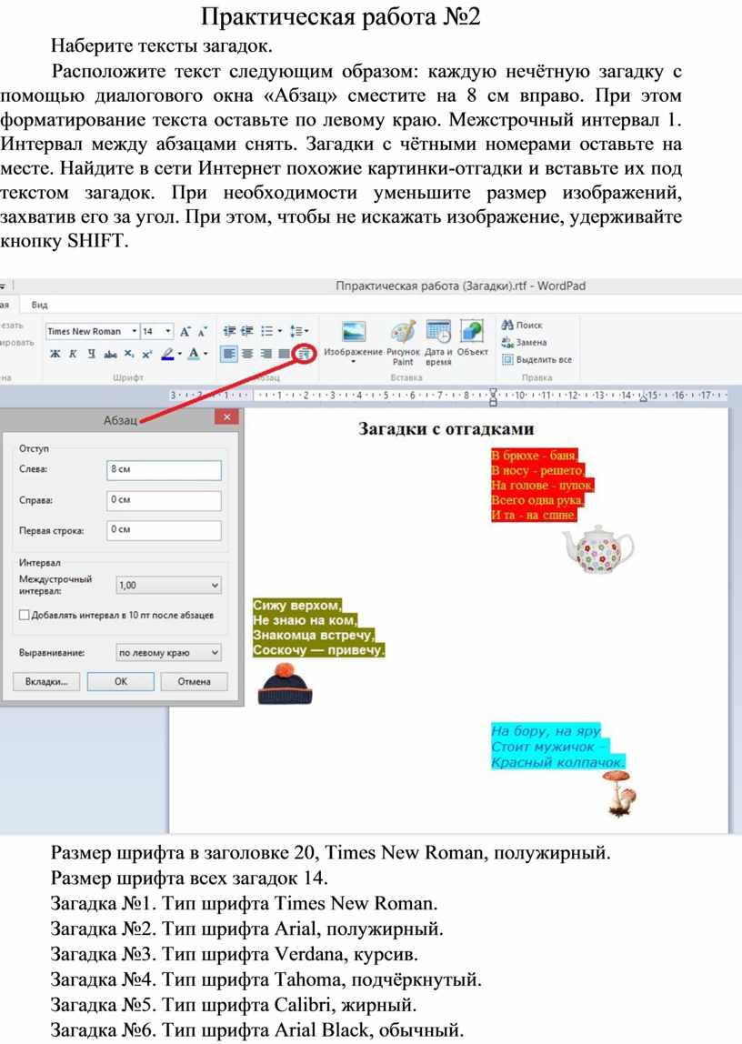Click the WordPad window title text
This screenshot has height=1044, width=742.
[x=460, y=286]
